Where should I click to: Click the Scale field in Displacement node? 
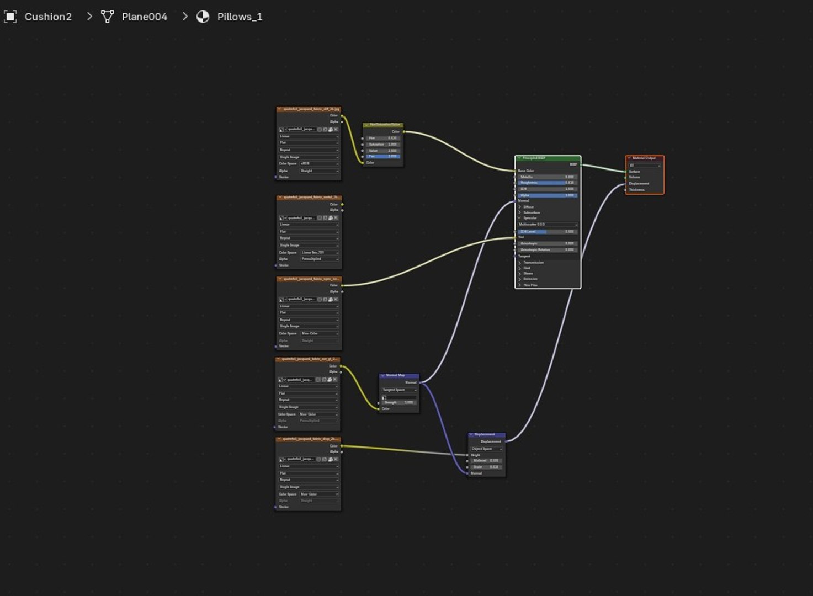(x=486, y=467)
